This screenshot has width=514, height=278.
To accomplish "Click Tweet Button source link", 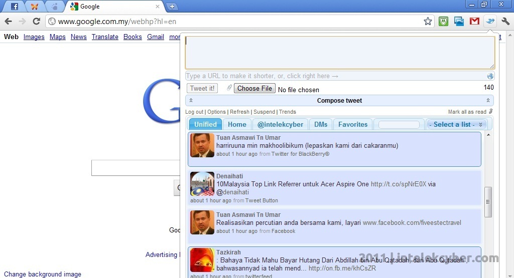I will [262, 200].
